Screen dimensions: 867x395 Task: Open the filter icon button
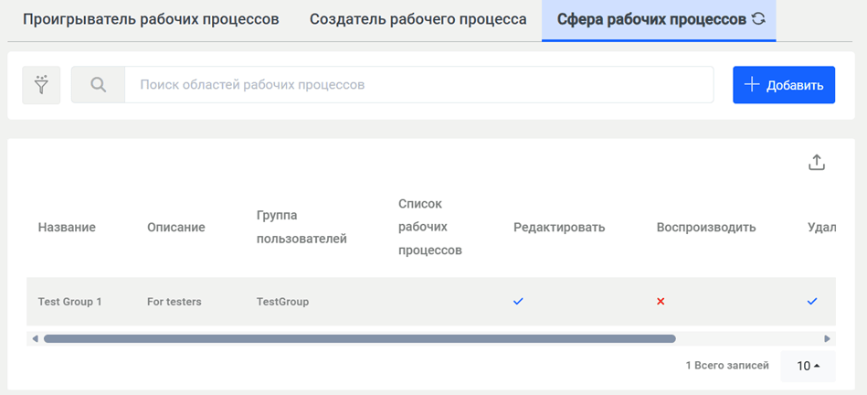[41, 85]
